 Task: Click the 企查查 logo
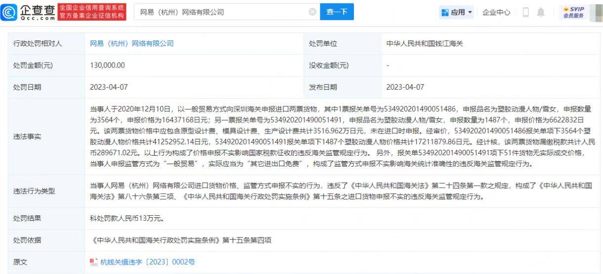29,12
